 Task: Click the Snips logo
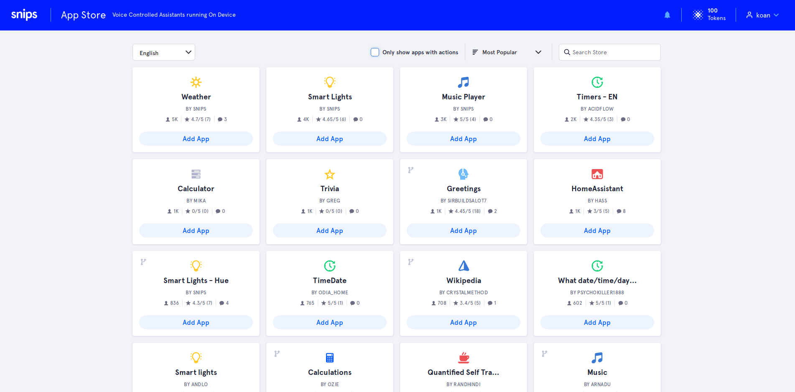tap(24, 15)
